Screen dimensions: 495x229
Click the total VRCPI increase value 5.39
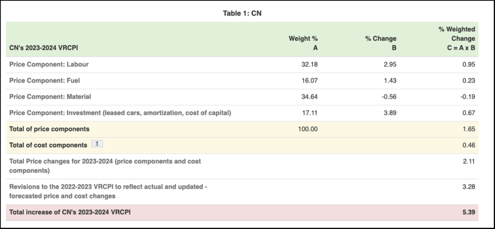467,212
